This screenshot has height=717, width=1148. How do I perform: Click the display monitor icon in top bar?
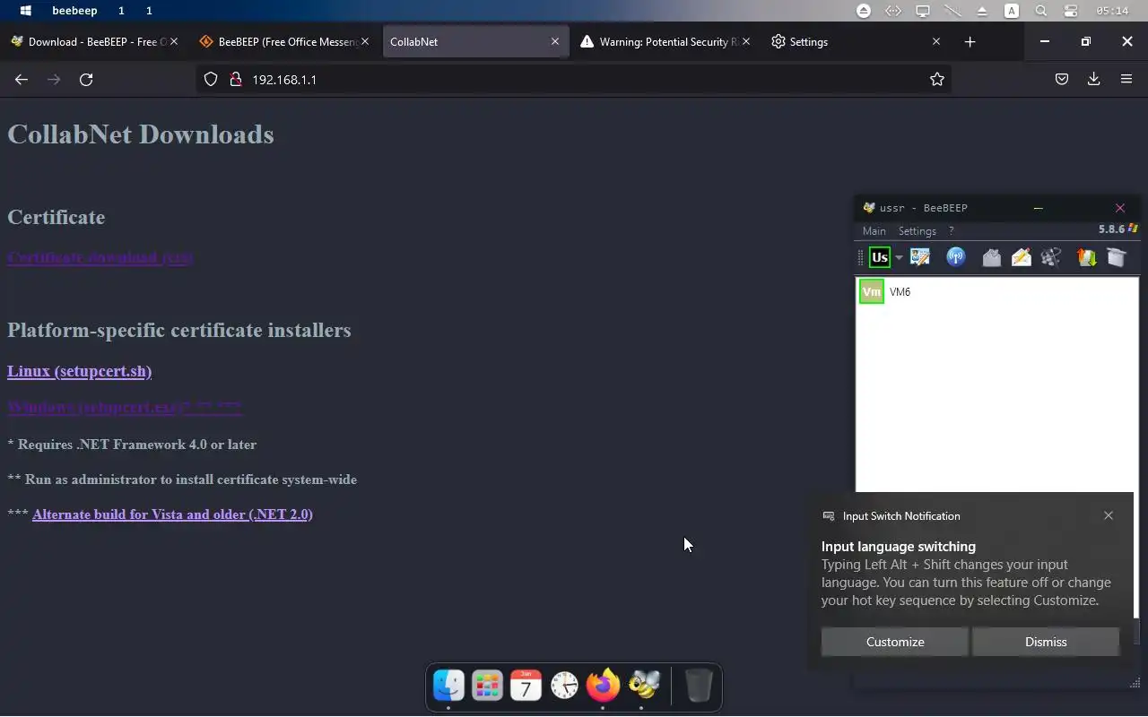click(x=923, y=11)
